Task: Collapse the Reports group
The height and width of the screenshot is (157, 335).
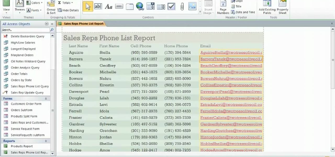Action: click(x=46, y=141)
